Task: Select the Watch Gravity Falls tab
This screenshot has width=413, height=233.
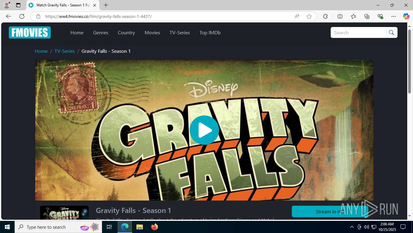Action: [63, 5]
